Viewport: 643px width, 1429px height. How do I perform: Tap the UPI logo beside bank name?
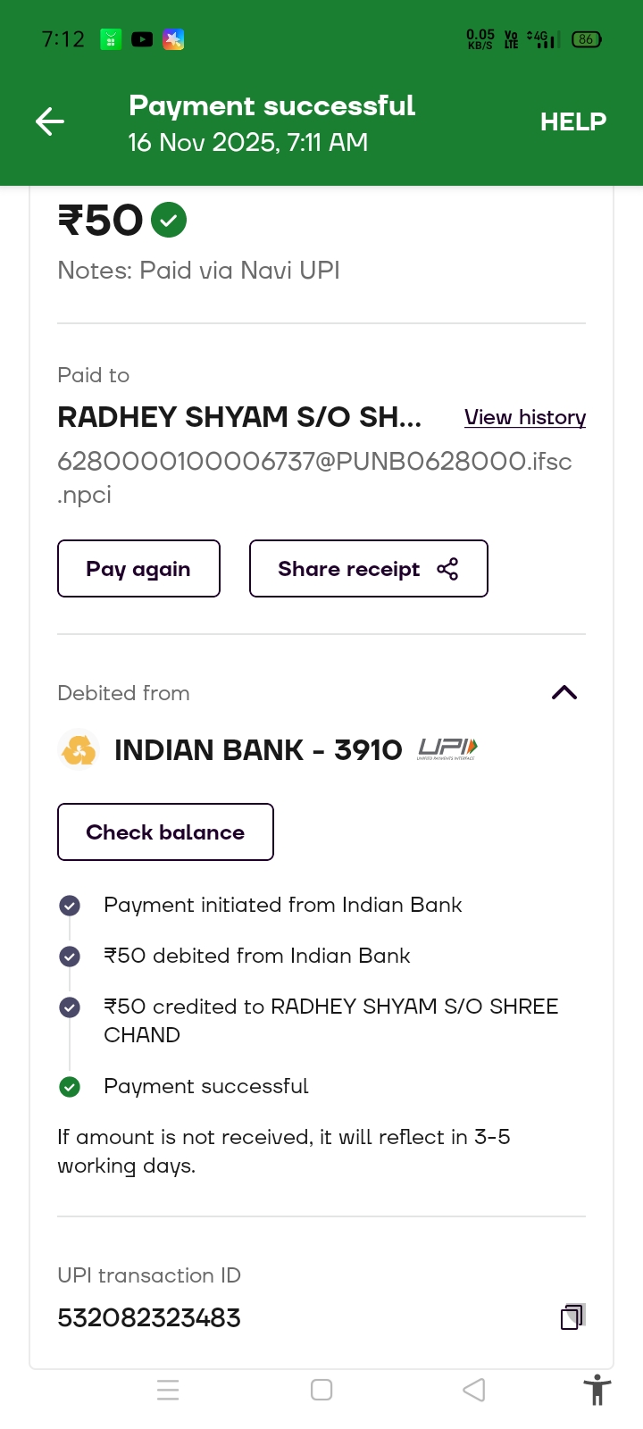[x=447, y=748]
